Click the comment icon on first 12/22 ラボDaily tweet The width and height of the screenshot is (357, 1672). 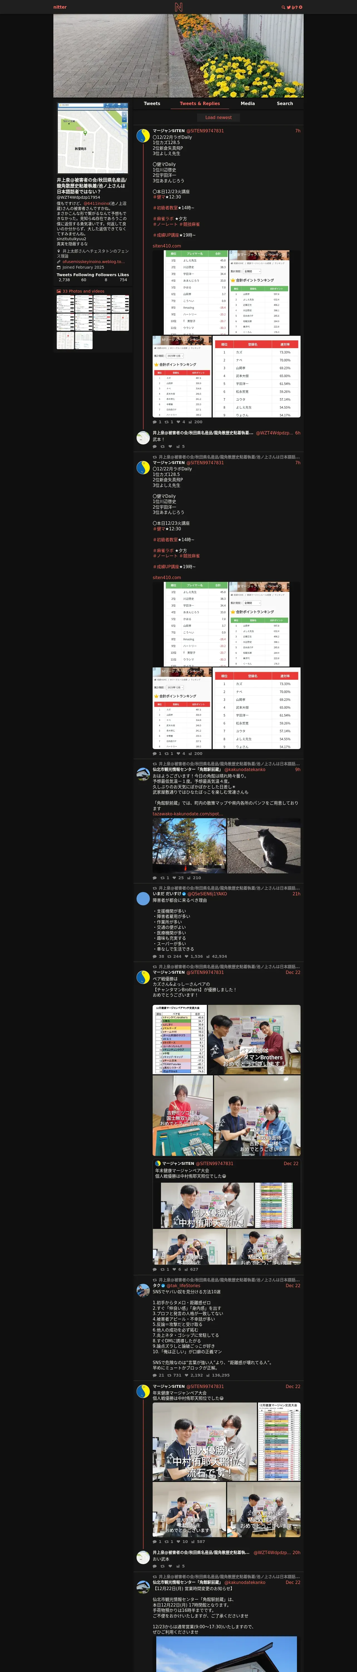(155, 422)
